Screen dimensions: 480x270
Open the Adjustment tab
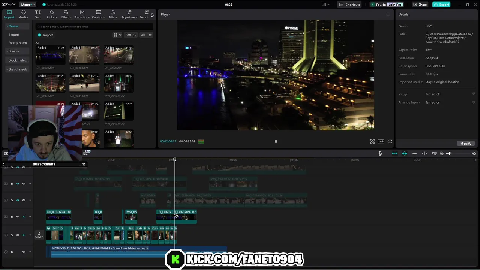click(x=129, y=14)
